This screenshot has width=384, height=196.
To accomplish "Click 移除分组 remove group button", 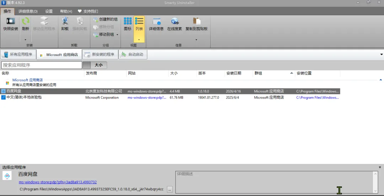I will coord(103,27).
